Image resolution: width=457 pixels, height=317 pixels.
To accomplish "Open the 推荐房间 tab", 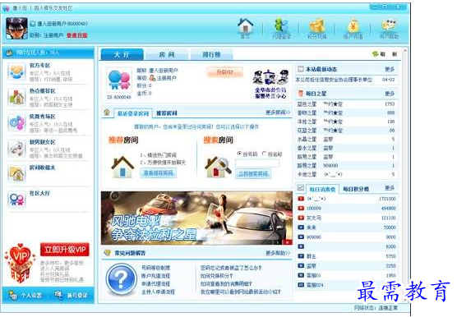I will 166,113.
